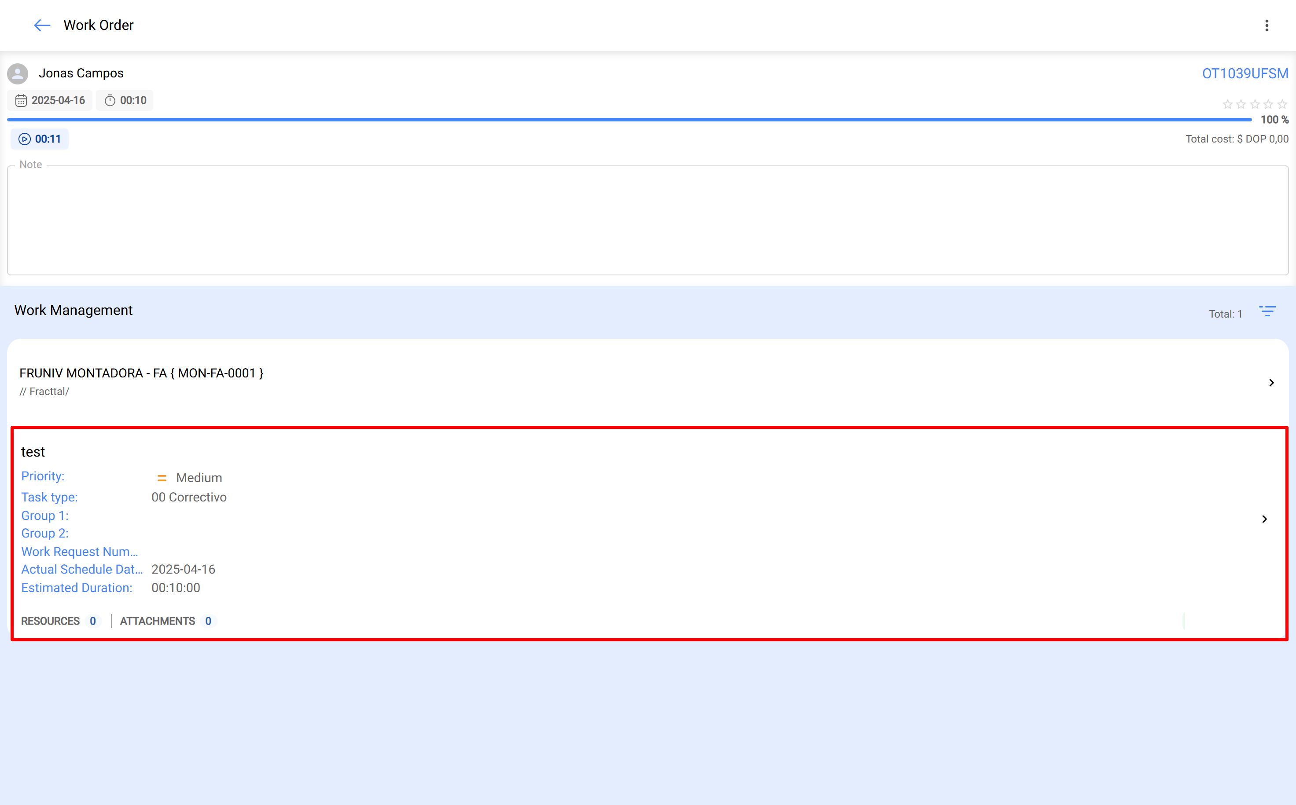The image size is (1296, 805).
Task: Click the stopwatch icon next to 00:10
Action: [x=109, y=100]
